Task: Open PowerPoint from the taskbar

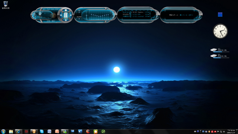Action: (57, 131)
